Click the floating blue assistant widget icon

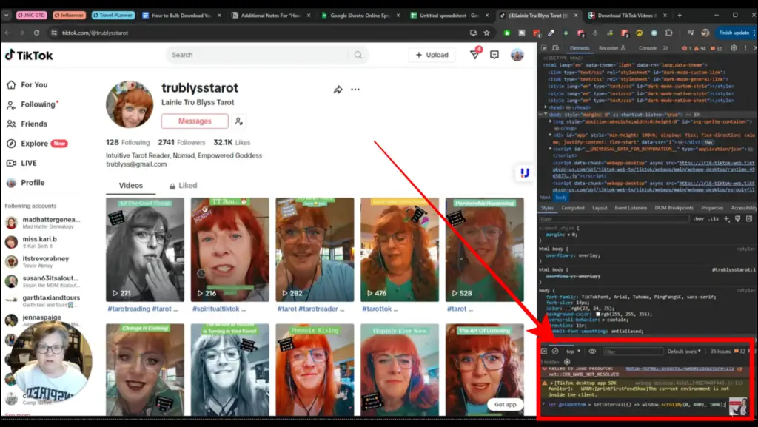(x=525, y=172)
